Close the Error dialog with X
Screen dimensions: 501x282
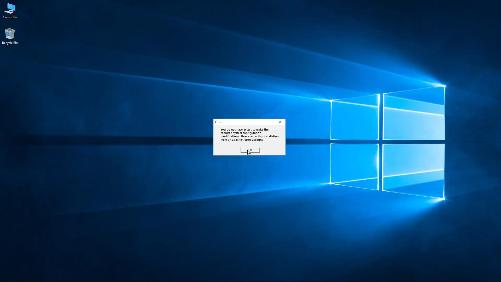[280, 122]
